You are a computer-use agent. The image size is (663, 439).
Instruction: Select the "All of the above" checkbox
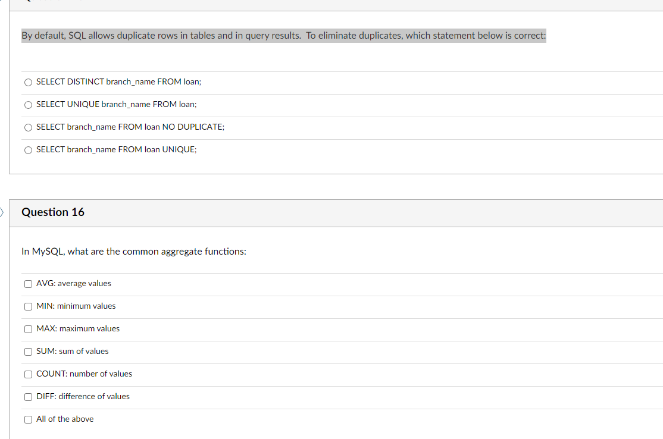pos(28,419)
